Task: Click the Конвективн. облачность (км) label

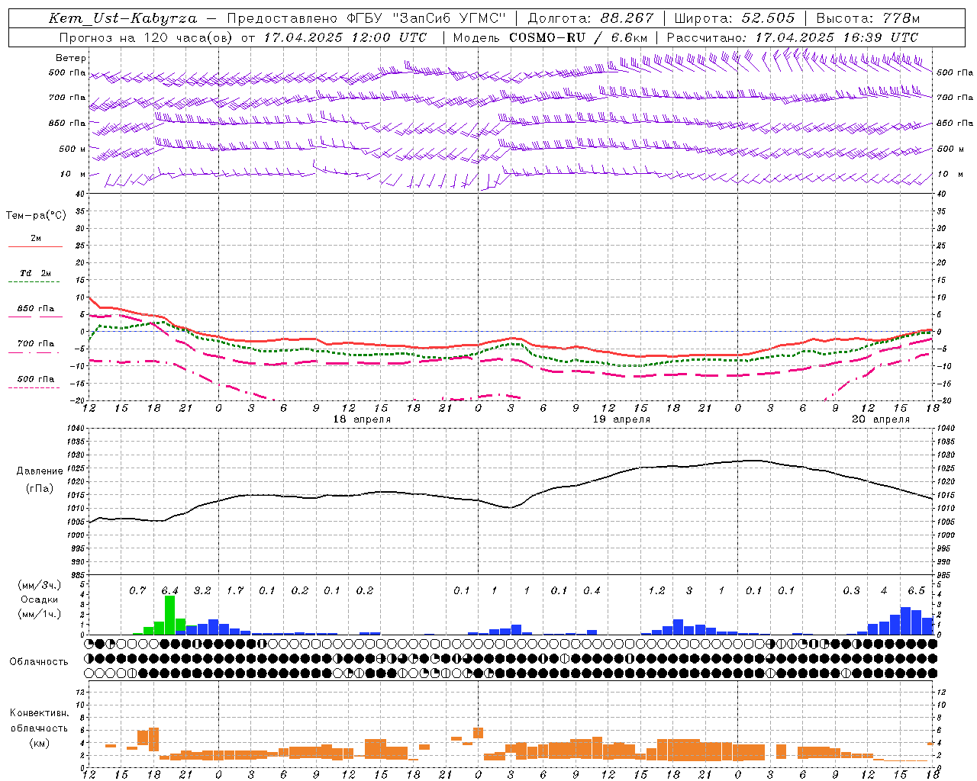Action: (39, 728)
